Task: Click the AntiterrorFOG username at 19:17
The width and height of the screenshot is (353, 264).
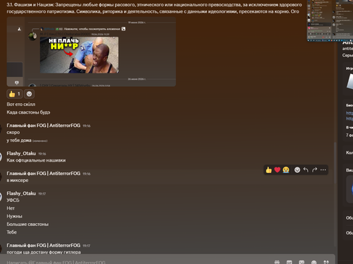Action: pos(43,246)
